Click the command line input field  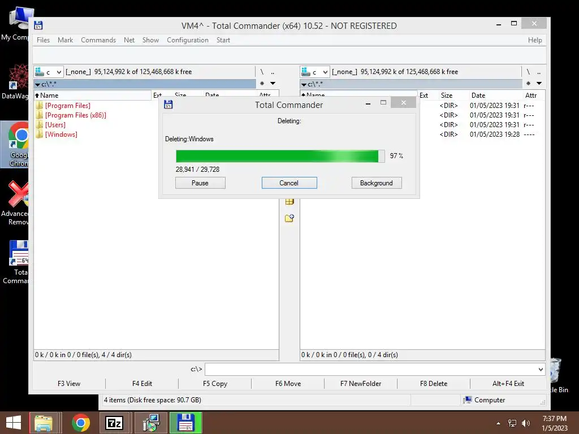coord(371,369)
